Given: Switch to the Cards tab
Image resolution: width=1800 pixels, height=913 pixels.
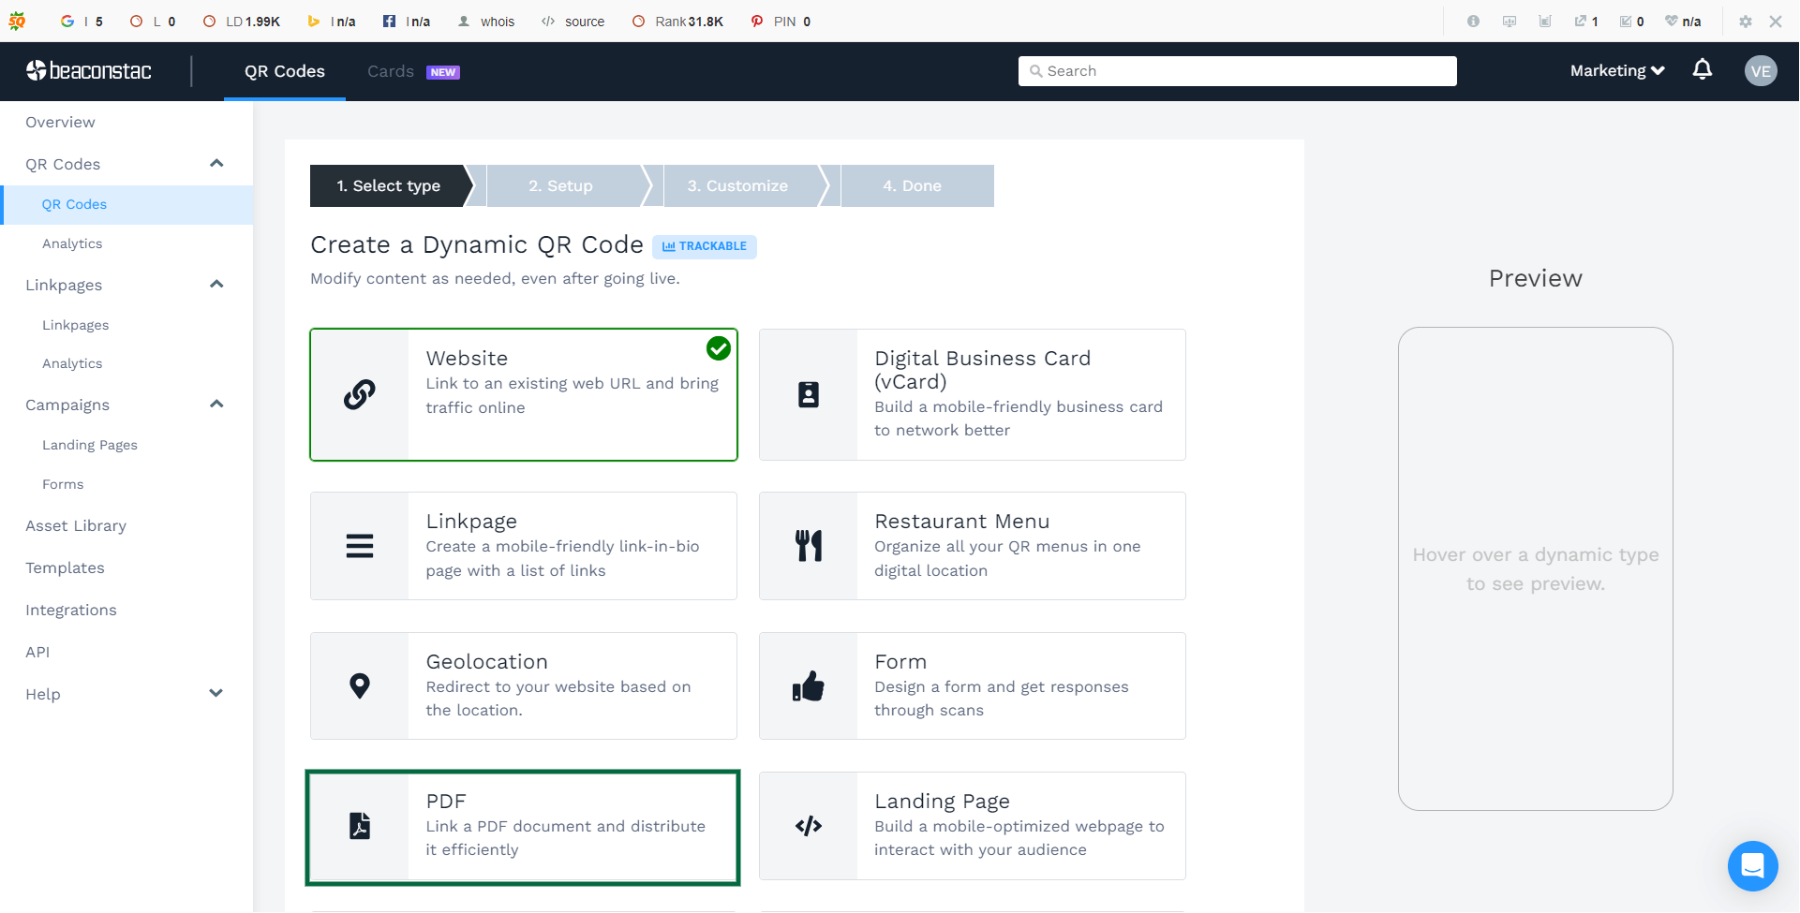Looking at the screenshot, I should click(x=391, y=70).
